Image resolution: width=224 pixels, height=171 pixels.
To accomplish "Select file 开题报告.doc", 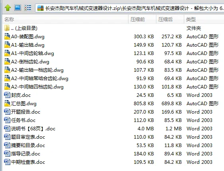I will pyautogui.click(x=25, y=112).
